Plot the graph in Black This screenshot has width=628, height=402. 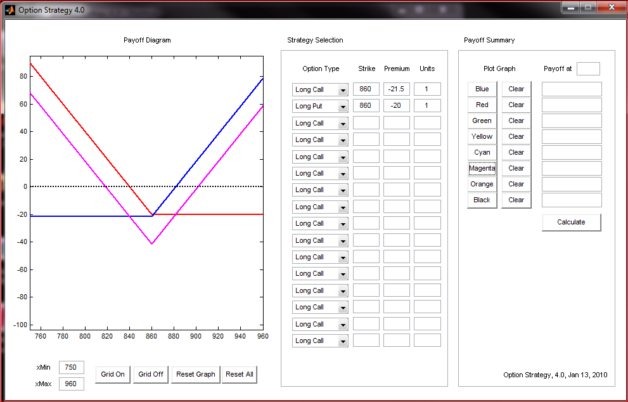(482, 200)
